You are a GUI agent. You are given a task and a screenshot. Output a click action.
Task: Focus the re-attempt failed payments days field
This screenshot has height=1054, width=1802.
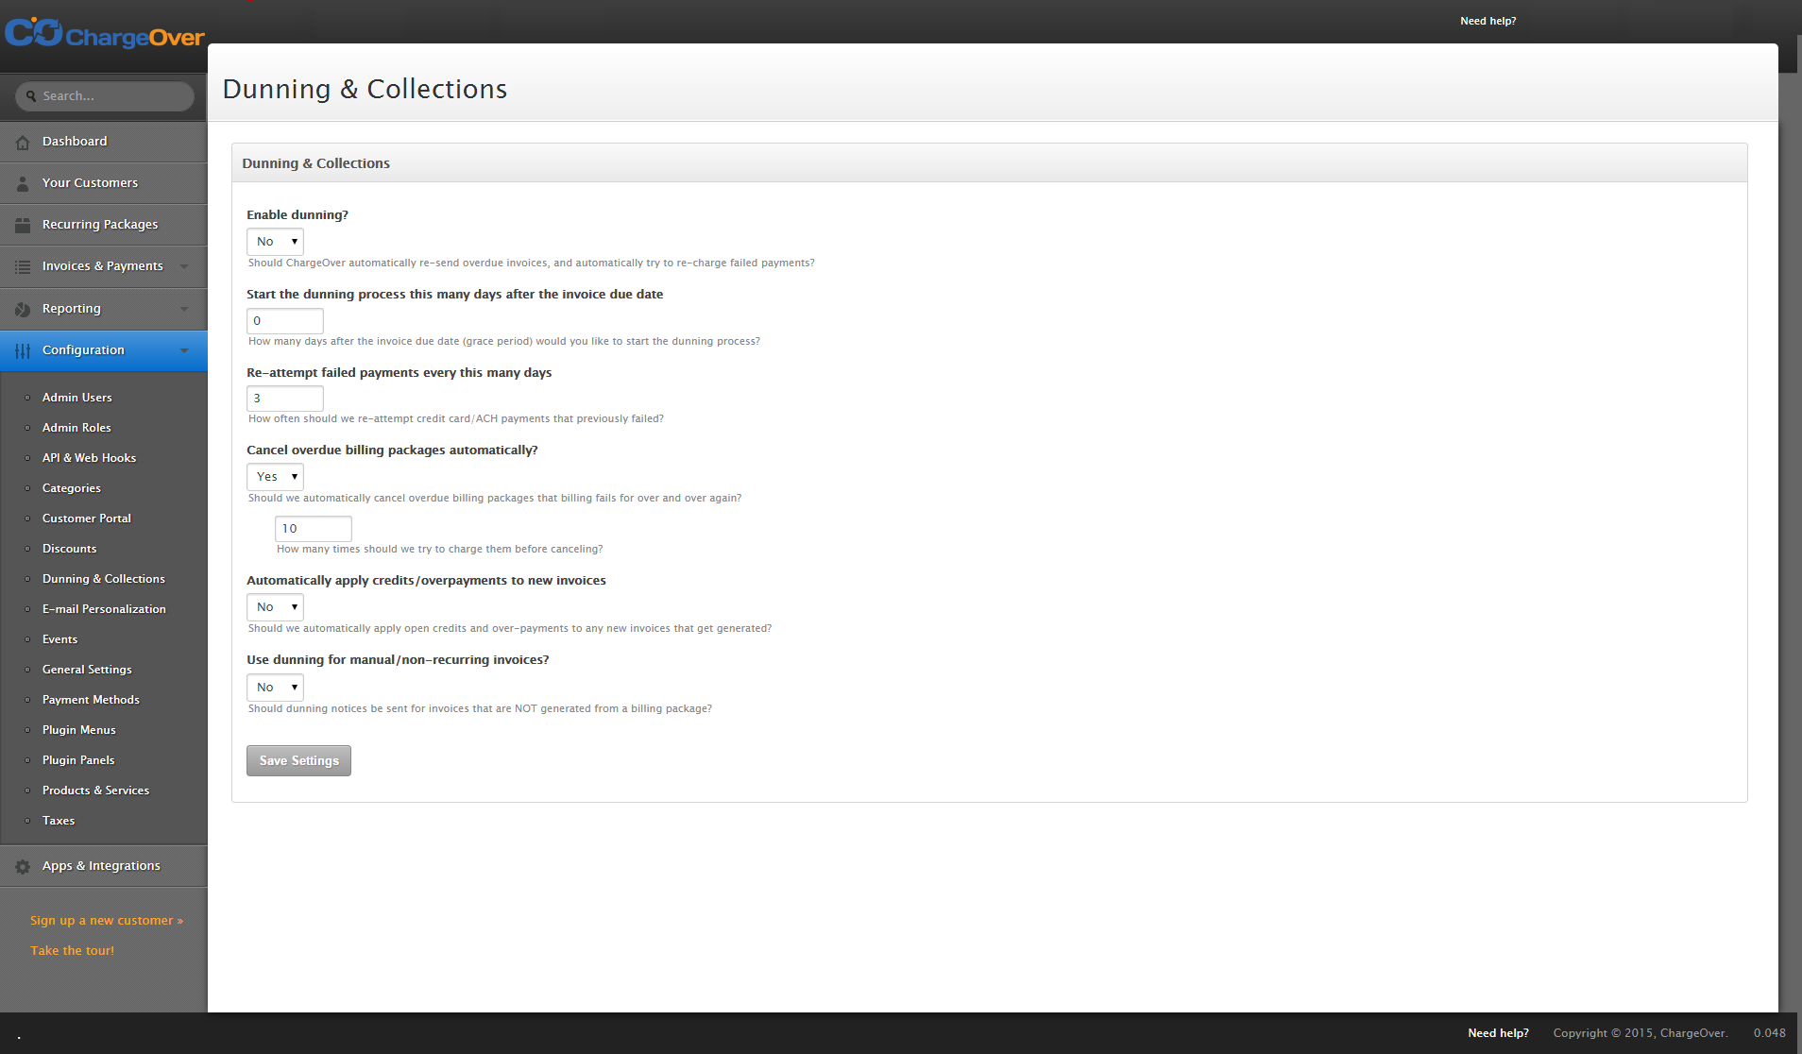(284, 399)
